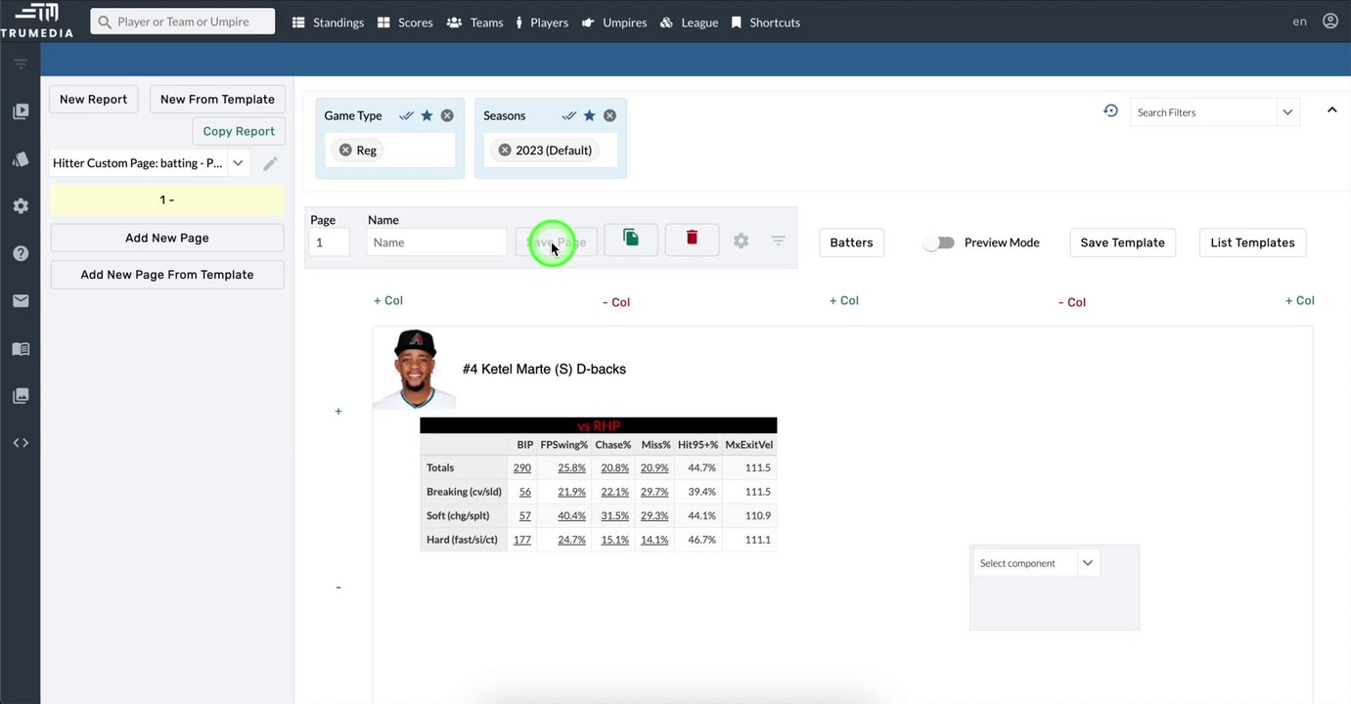Open Breaking row BIP value 56 link
The height and width of the screenshot is (704, 1351).
[x=525, y=492]
